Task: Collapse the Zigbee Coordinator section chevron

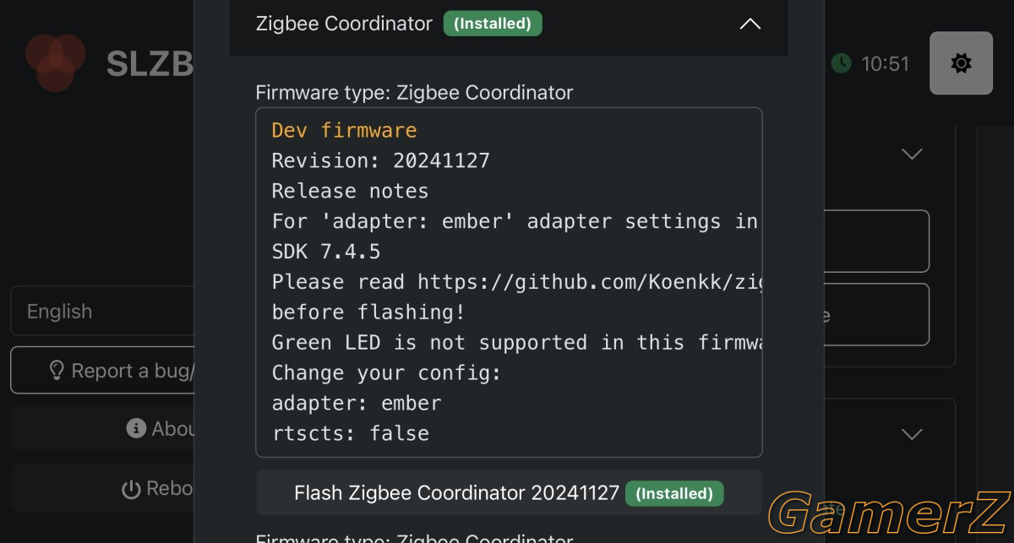Action: [x=750, y=24]
